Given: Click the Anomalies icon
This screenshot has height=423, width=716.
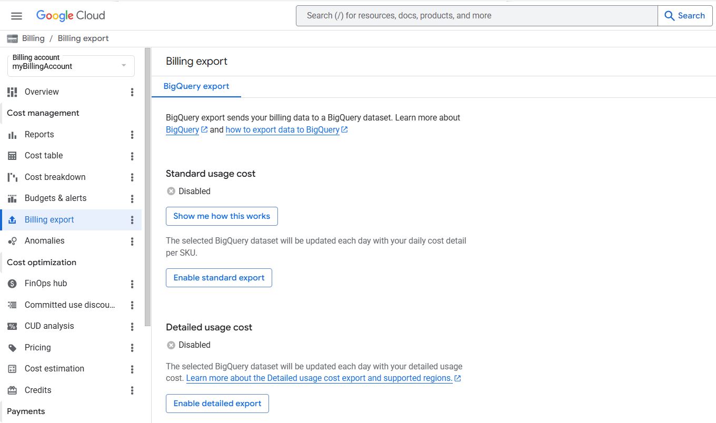Looking at the screenshot, I should point(12,241).
